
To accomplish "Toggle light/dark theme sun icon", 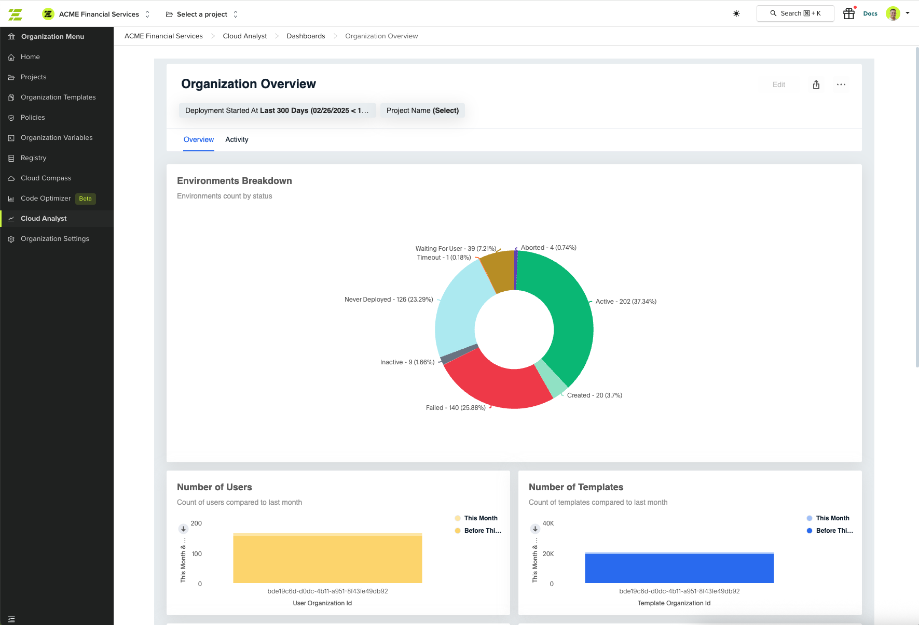I will pyautogui.click(x=736, y=14).
